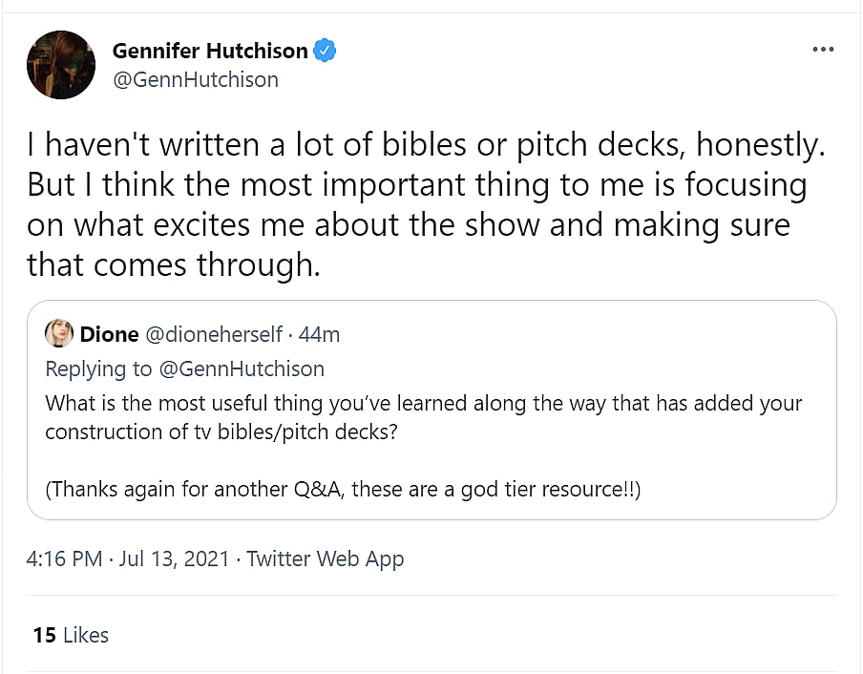Click the blue verified badge

[x=326, y=50]
